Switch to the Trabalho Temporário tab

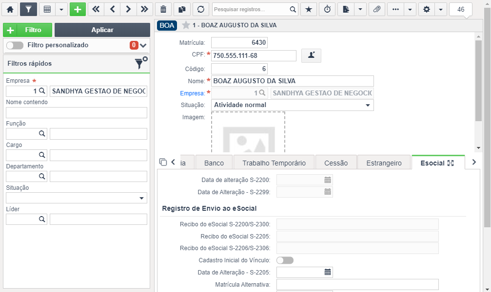tap(274, 163)
